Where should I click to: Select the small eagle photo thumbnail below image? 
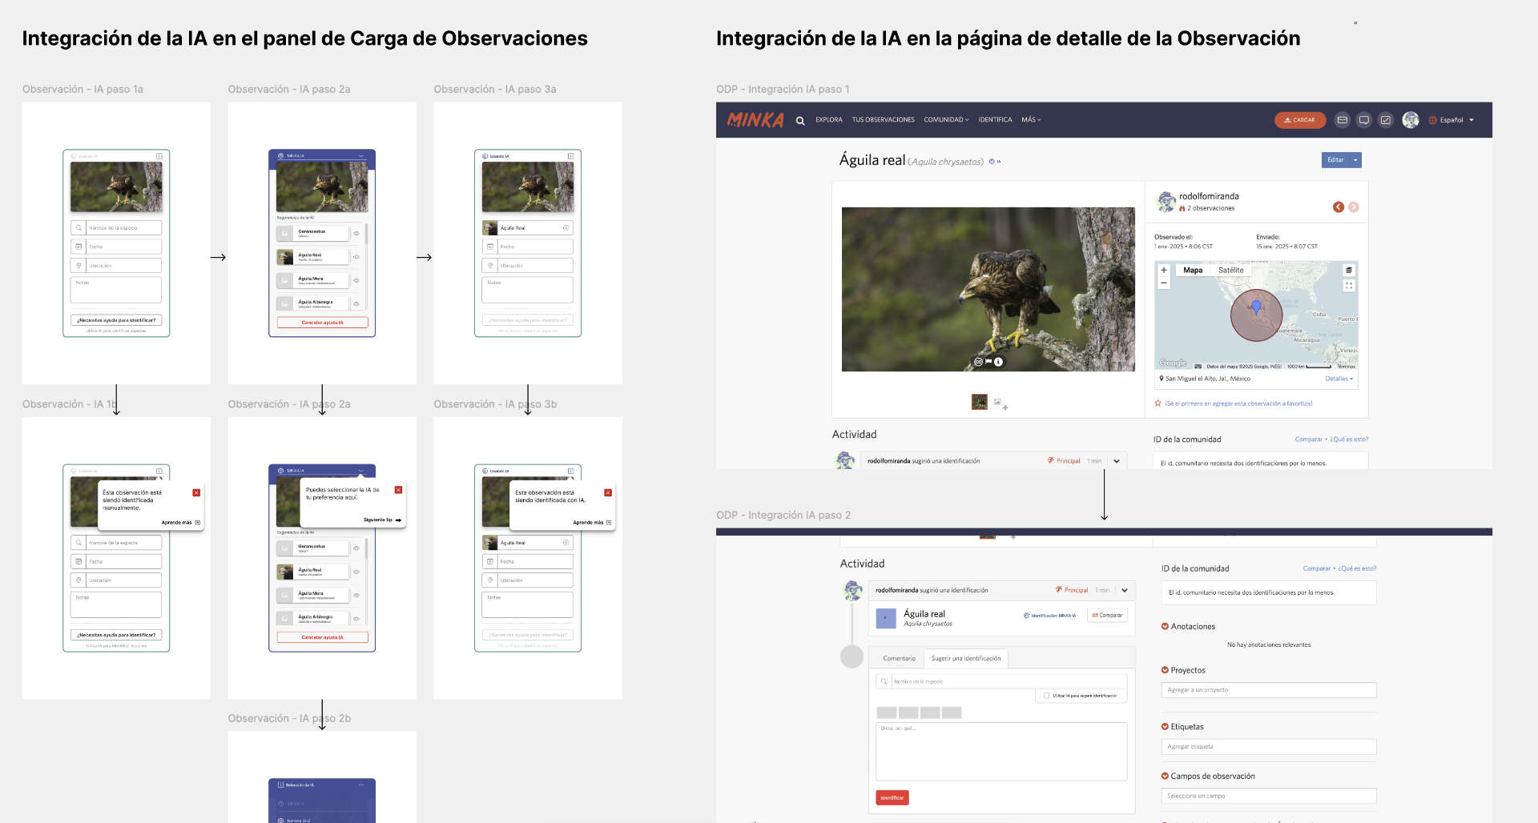tap(979, 402)
